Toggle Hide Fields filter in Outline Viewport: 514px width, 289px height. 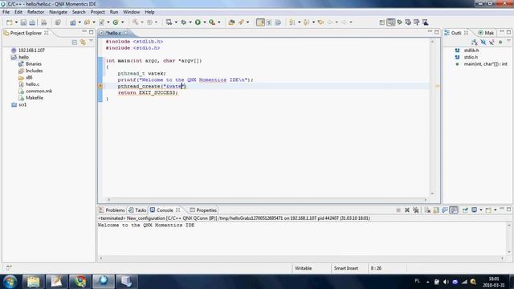pos(483,43)
